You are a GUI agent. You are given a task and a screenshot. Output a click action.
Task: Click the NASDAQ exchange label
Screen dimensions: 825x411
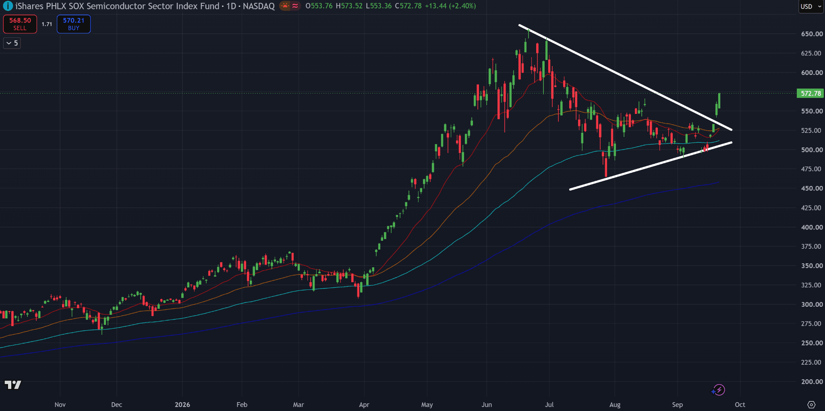[259, 6]
